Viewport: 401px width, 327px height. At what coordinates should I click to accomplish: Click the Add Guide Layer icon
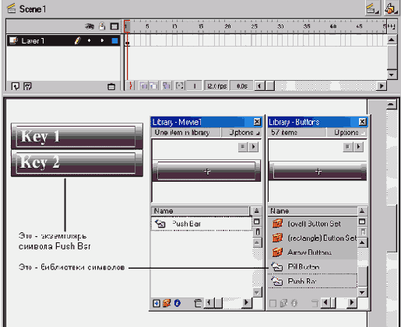click(x=27, y=86)
